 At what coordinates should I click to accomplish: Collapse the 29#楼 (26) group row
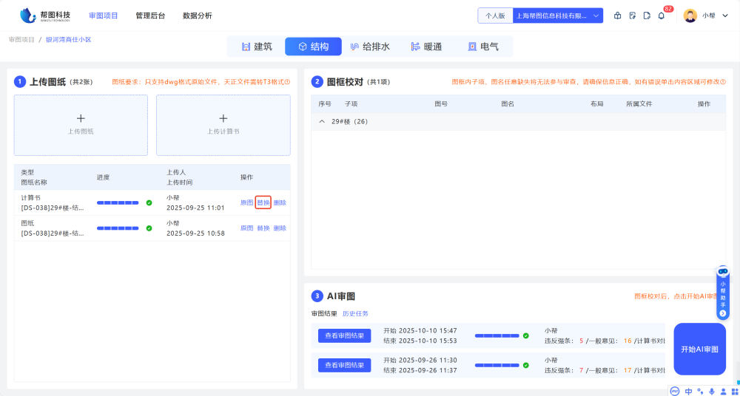pos(322,121)
